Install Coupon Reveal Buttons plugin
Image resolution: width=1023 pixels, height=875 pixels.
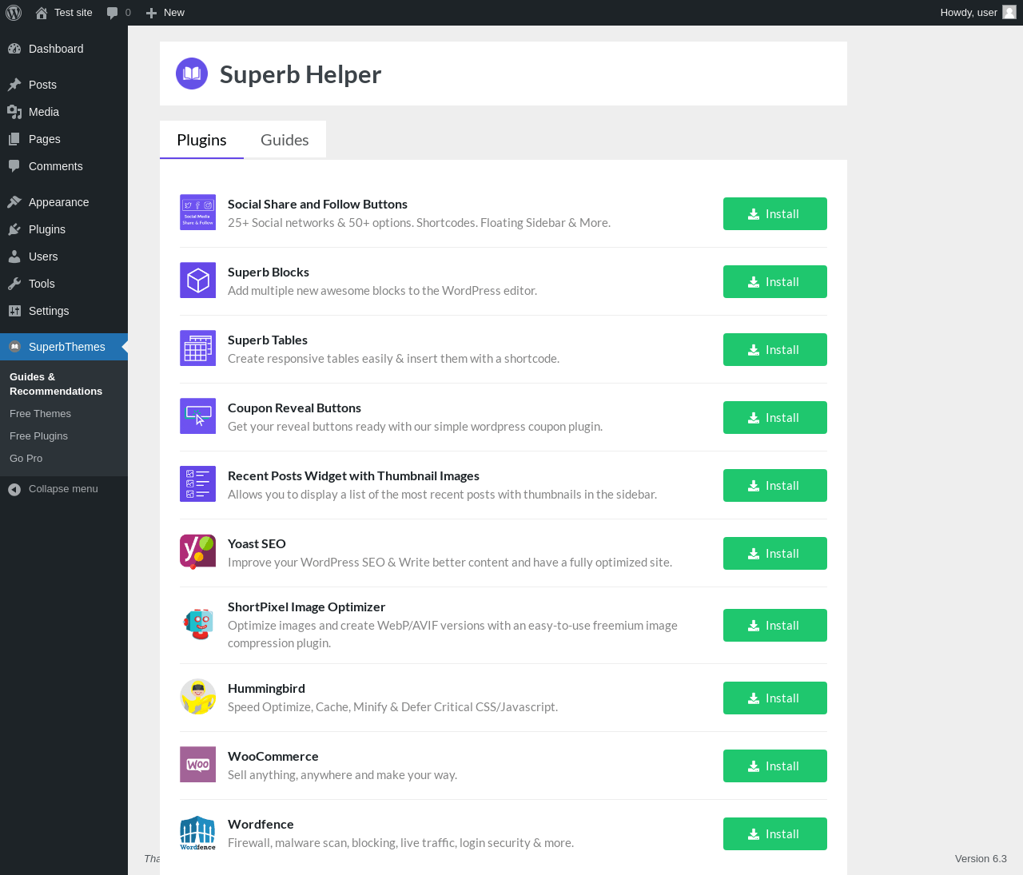(x=775, y=417)
